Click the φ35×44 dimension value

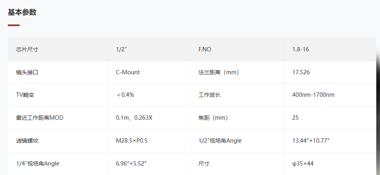[x=303, y=164]
